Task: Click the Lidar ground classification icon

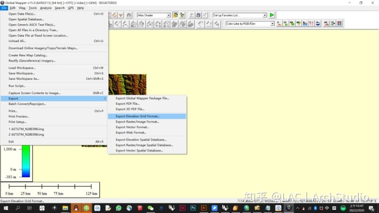Action: coord(279,24)
